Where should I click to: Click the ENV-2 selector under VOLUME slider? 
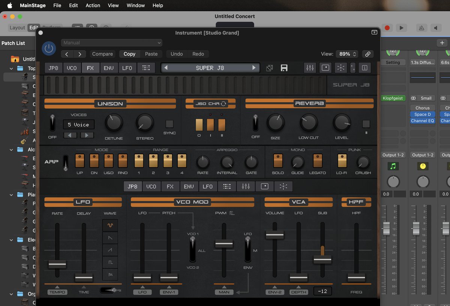274,292
